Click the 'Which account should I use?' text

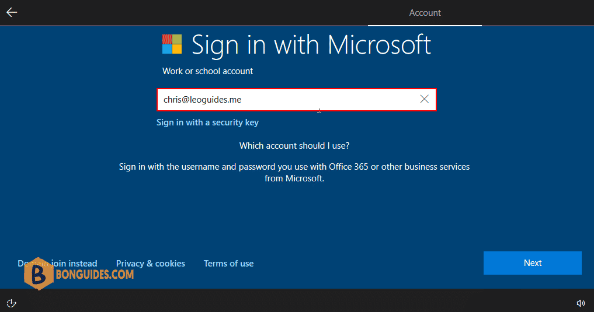coord(294,146)
